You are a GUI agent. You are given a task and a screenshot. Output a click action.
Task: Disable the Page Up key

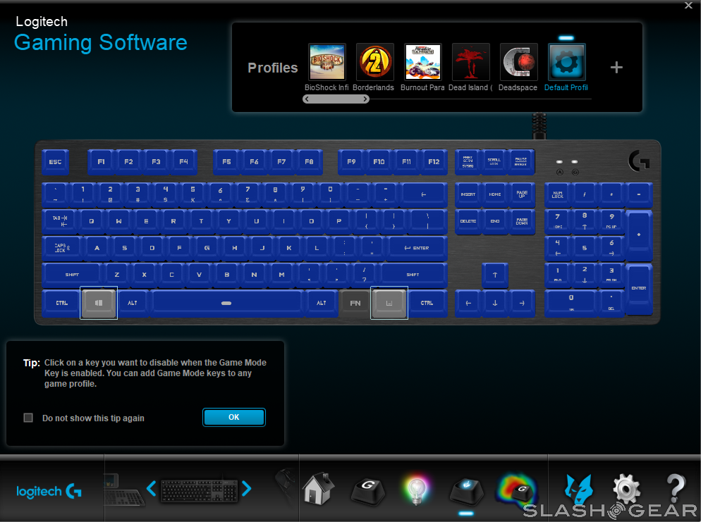coord(522,194)
